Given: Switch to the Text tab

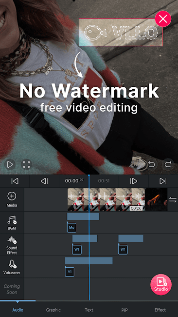Looking at the screenshot, I should tap(89, 310).
